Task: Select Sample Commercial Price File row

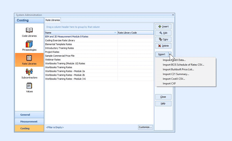Action: pyautogui.click(x=99, y=56)
